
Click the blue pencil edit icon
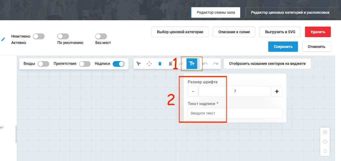(3, 39)
